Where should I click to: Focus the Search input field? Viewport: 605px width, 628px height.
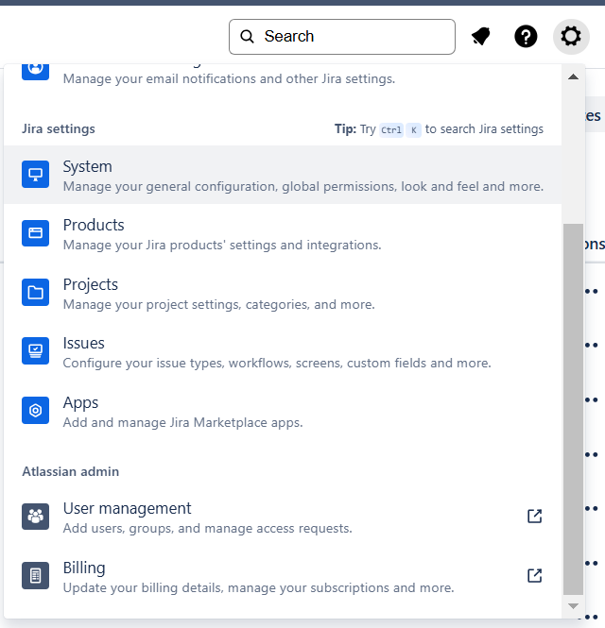342,37
